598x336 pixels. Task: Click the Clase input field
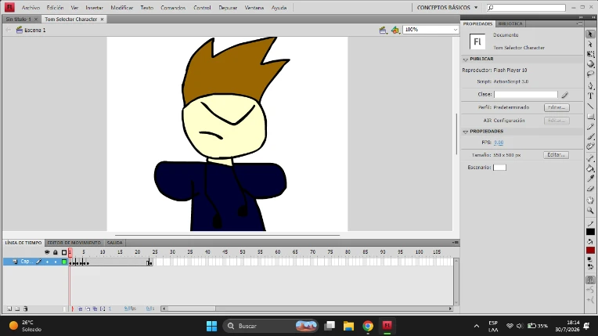[x=526, y=94]
